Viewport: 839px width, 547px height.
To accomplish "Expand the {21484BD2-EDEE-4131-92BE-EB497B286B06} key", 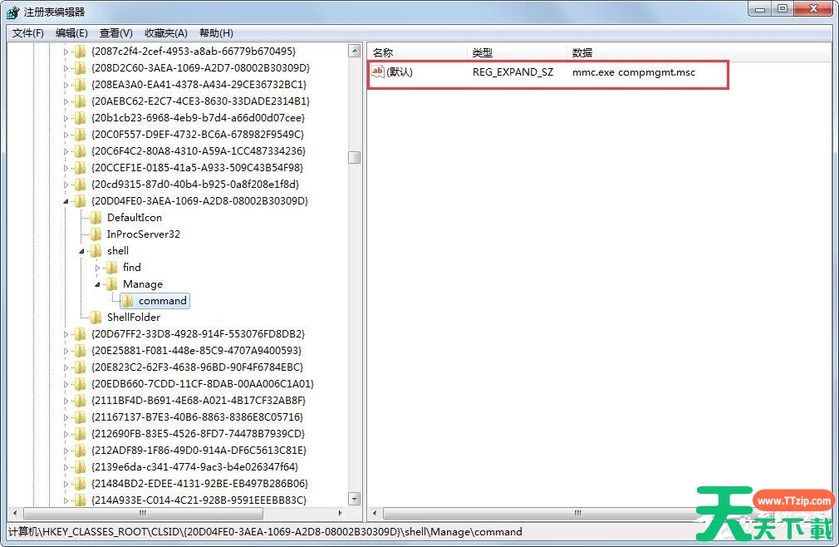I will [66, 484].
